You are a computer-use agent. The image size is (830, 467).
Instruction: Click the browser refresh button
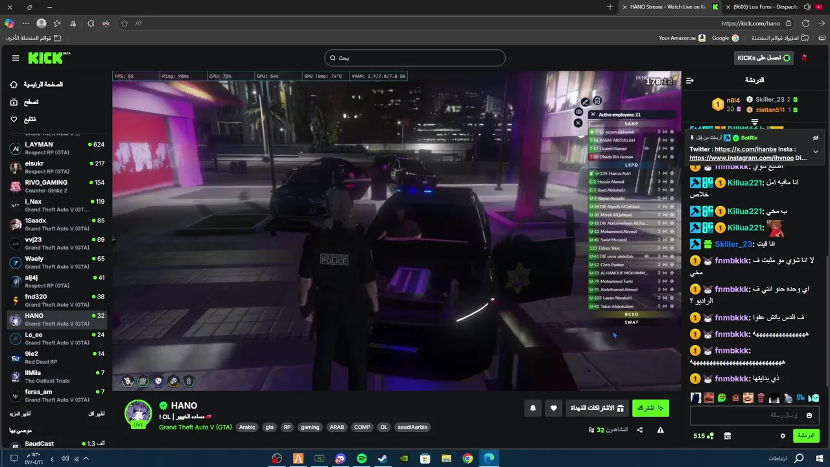tap(806, 23)
